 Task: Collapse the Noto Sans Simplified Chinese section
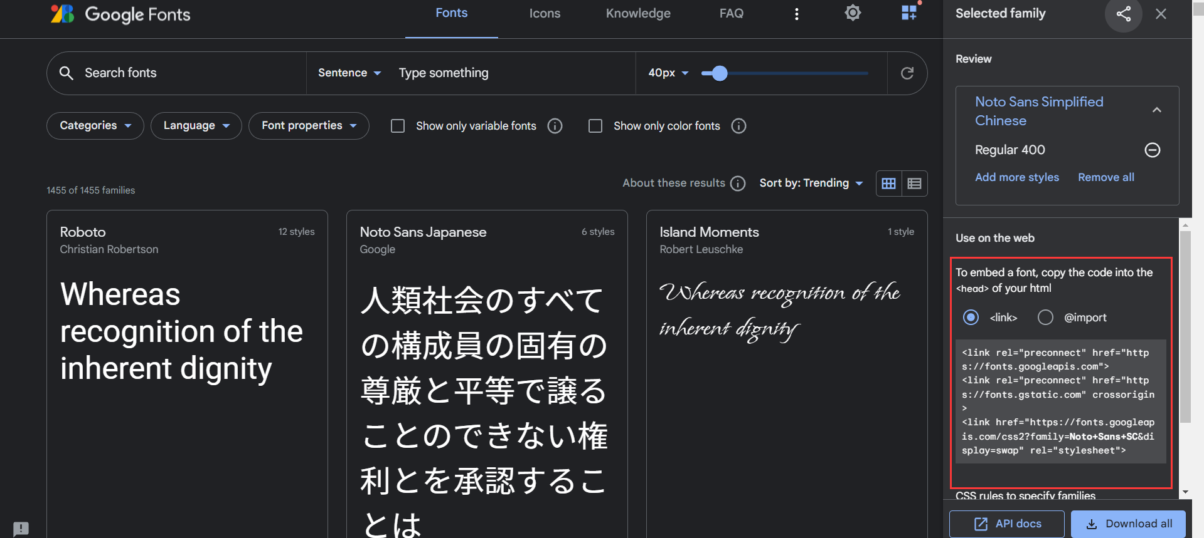click(1157, 110)
